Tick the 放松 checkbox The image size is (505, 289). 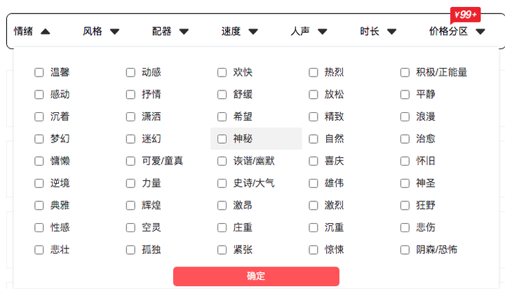click(314, 94)
